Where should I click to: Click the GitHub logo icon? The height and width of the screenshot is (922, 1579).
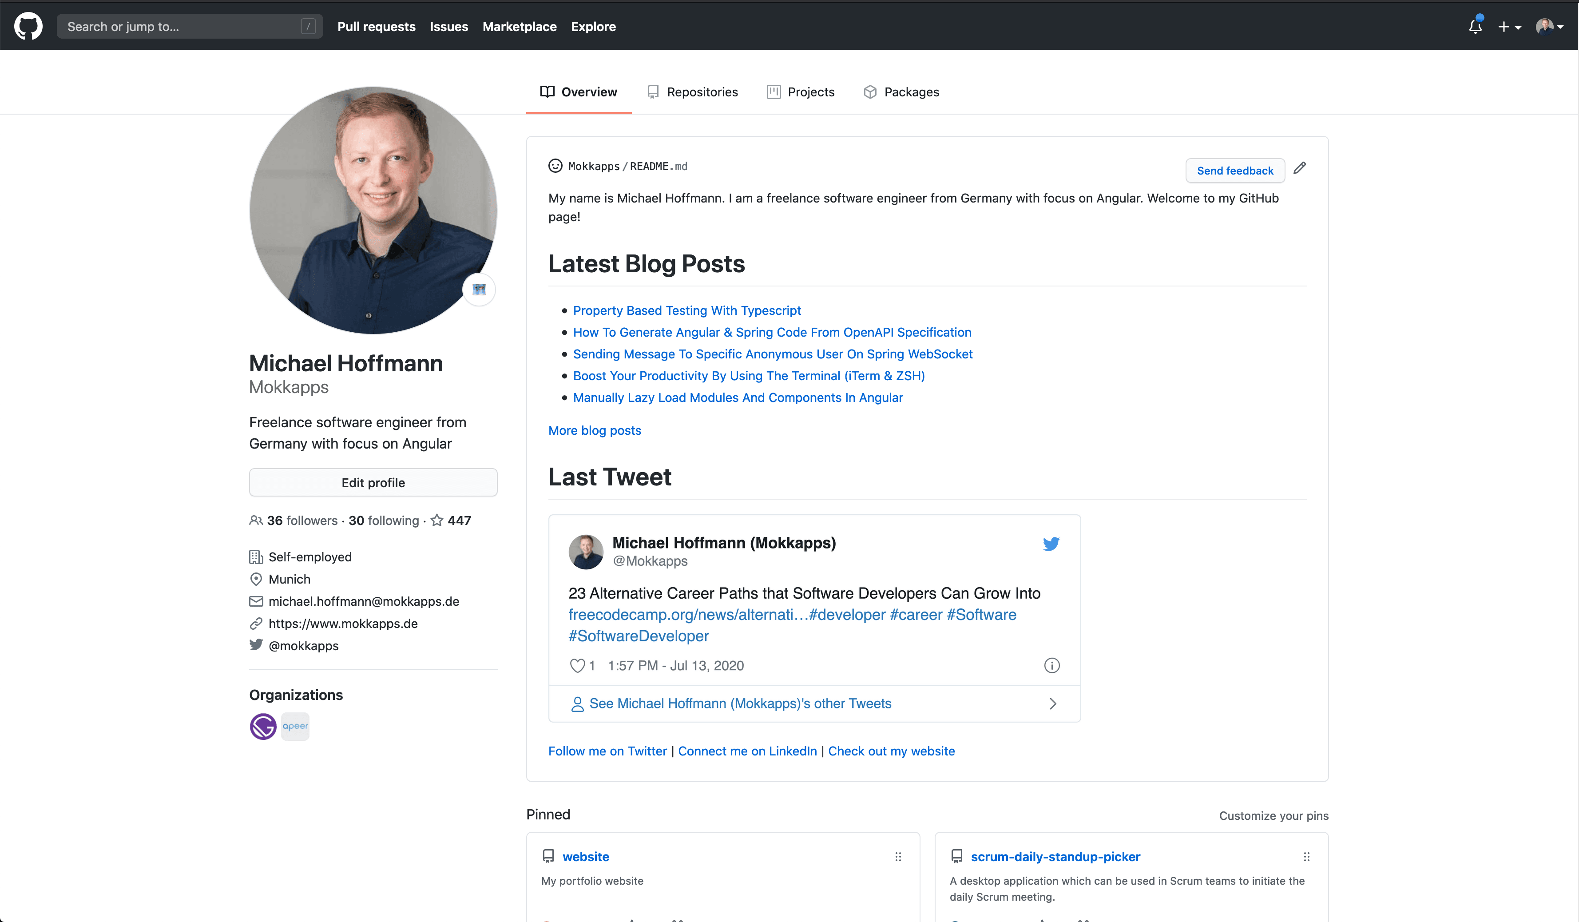(28, 26)
